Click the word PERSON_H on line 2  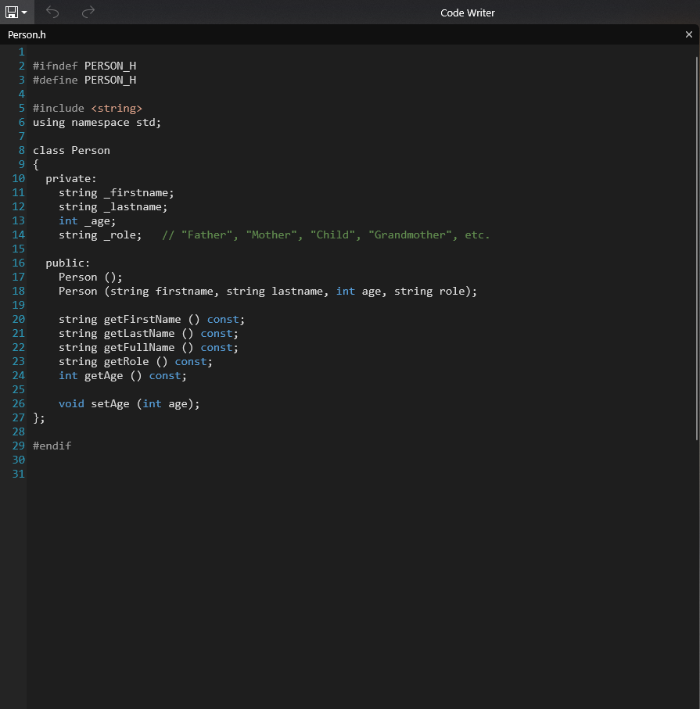109,66
